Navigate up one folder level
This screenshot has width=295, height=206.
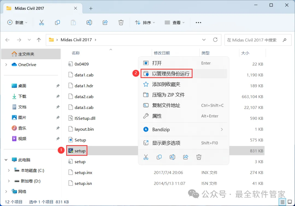pyautogui.click(x=39, y=40)
